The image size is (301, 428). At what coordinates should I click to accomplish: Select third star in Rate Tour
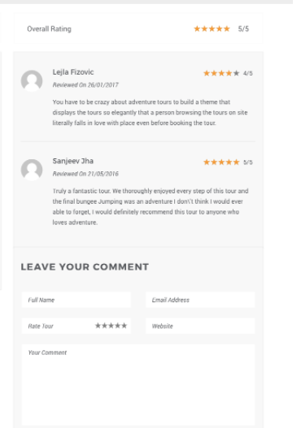(x=111, y=326)
